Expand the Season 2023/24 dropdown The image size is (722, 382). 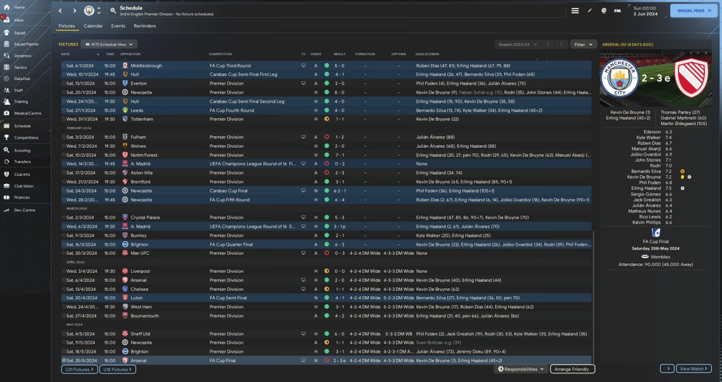[x=517, y=44]
